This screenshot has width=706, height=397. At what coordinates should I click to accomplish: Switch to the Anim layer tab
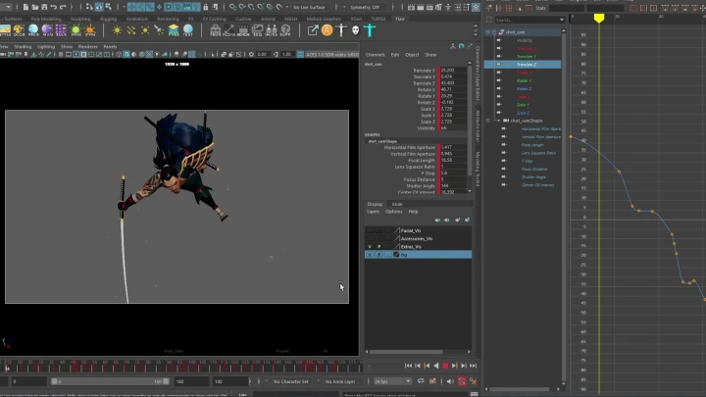pos(397,204)
